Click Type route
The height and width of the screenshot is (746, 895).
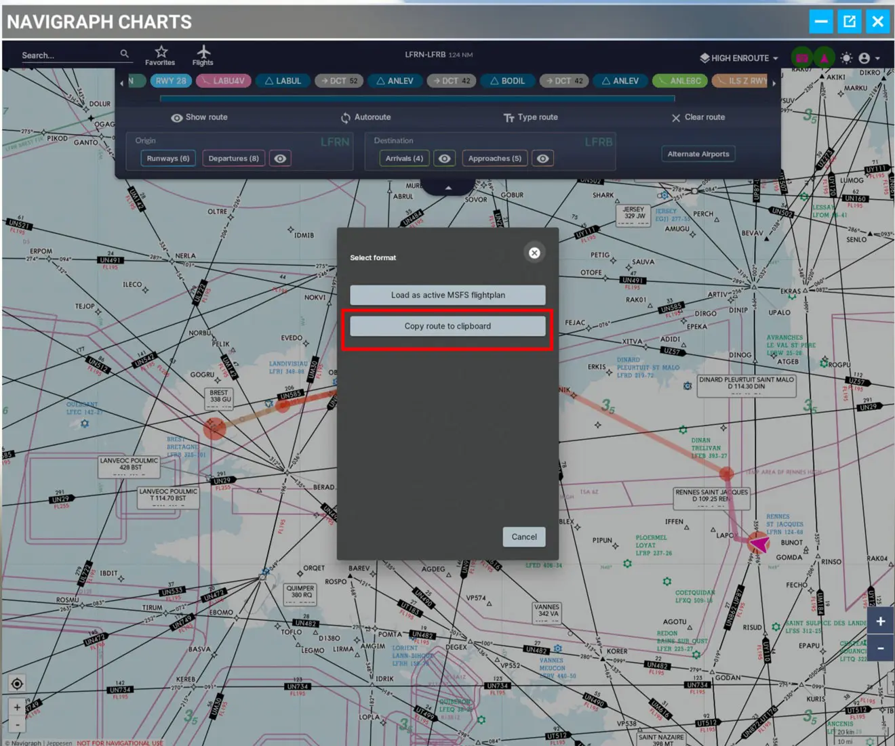(531, 117)
